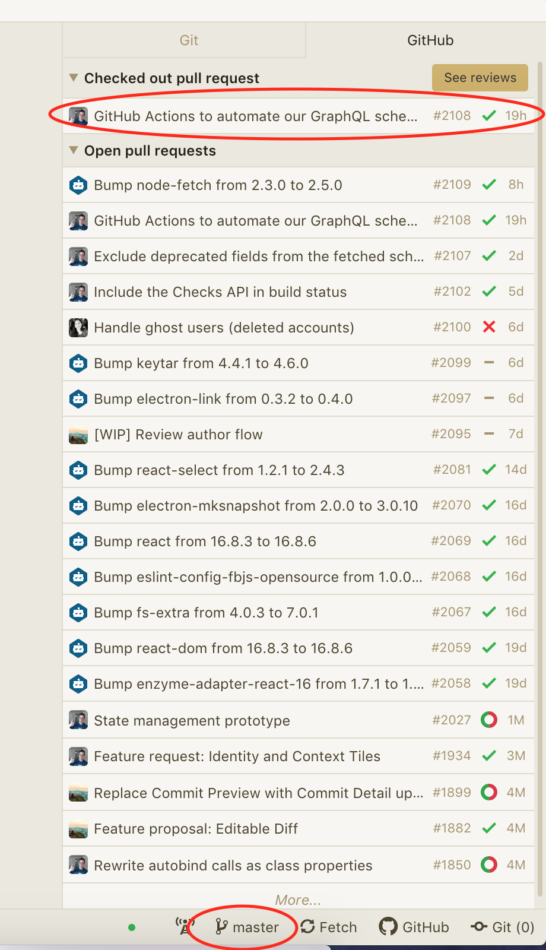The image size is (546, 950).
Task: Click the See reviews button
Action: coord(480,78)
